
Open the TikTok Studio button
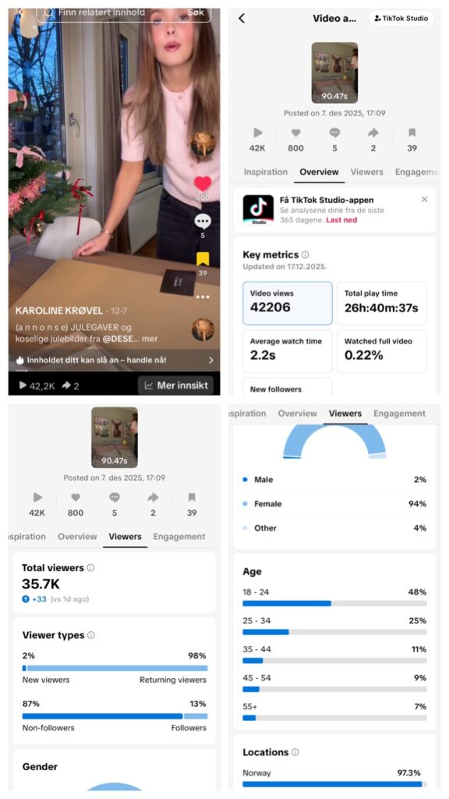[401, 19]
